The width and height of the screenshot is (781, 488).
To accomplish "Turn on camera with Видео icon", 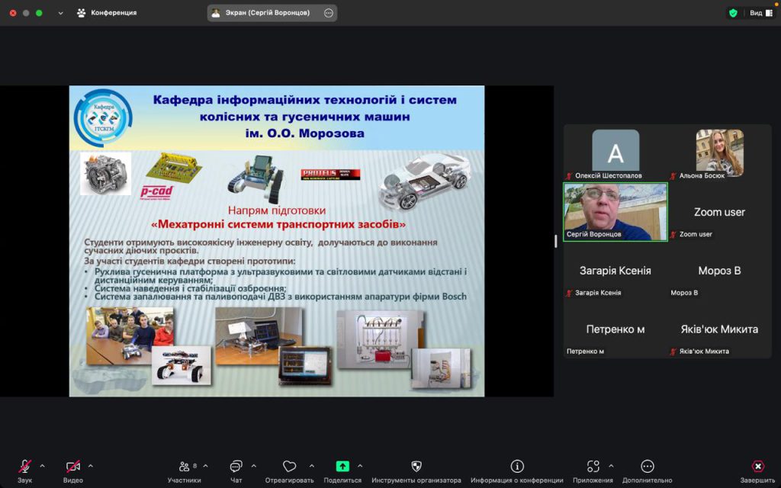I will click(x=73, y=467).
